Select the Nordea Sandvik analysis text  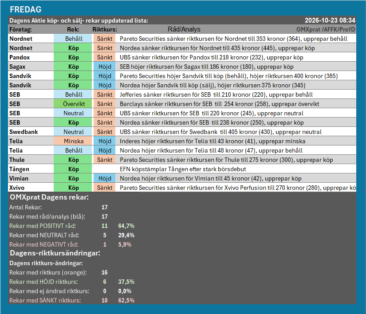213,86
